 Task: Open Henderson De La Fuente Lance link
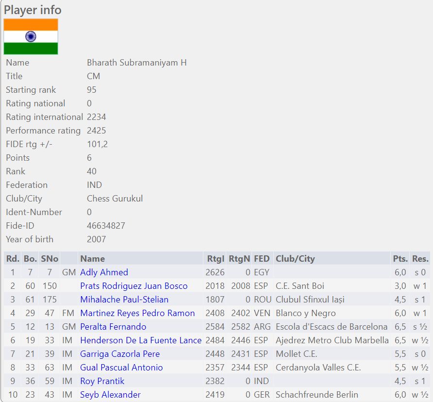click(x=140, y=340)
